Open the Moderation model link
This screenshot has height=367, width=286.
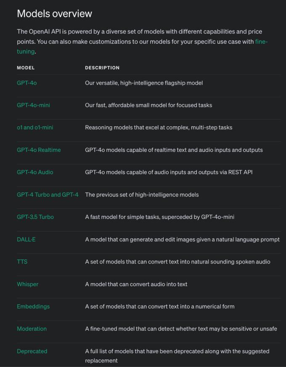[x=32, y=329]
